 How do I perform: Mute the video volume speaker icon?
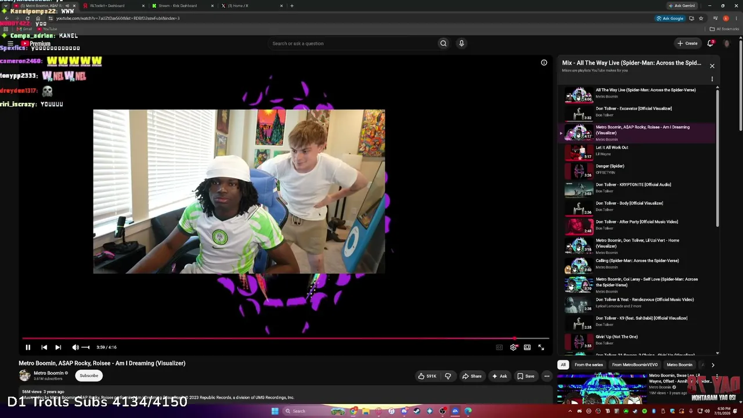click(75, 347)
